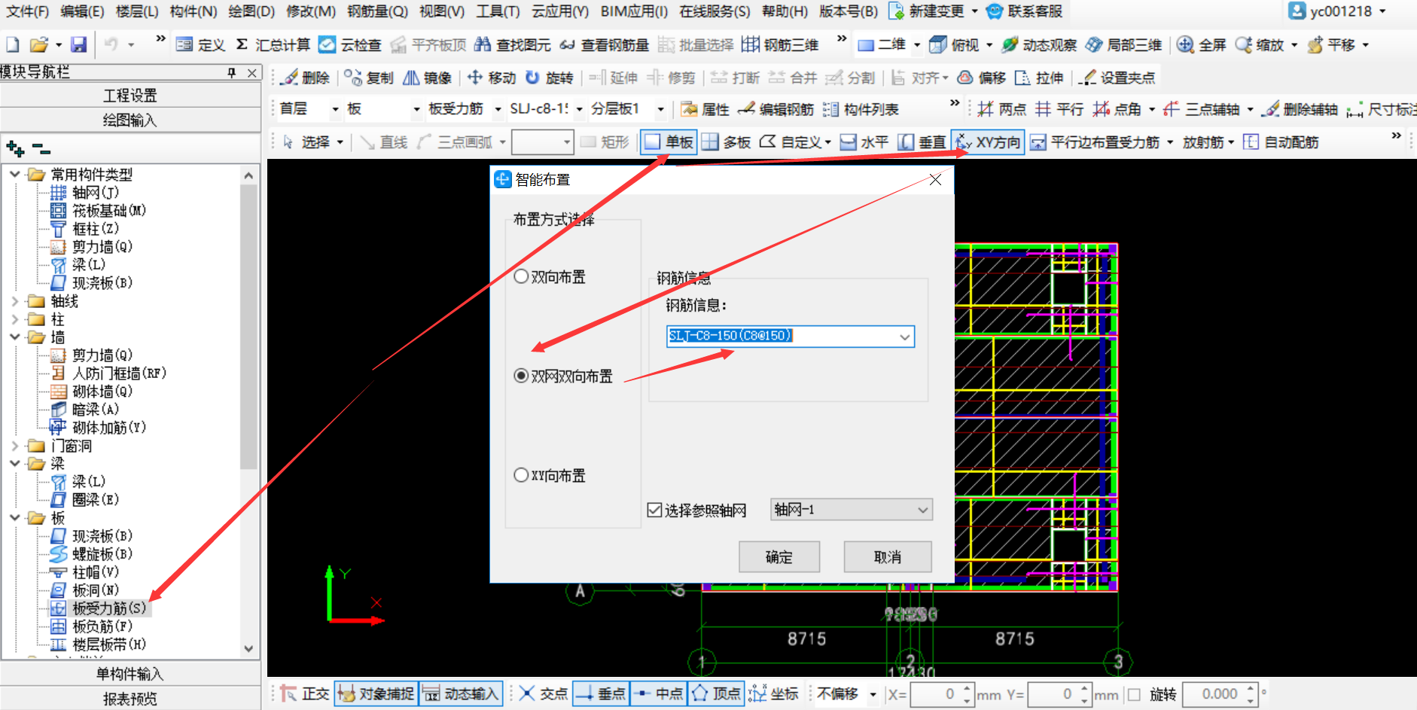The image size is (1417, 710).
Task: Click 属性 properties icon
Action: (x=688, y=109)
